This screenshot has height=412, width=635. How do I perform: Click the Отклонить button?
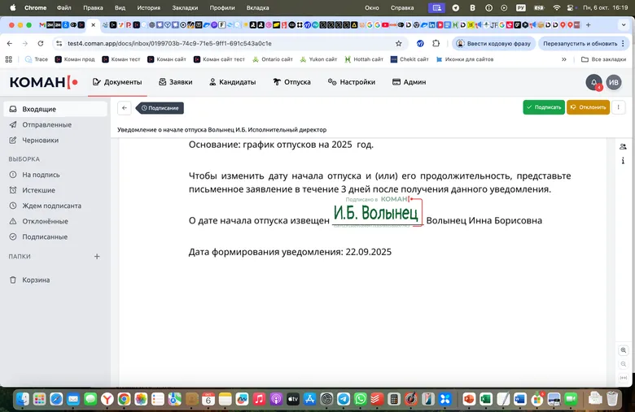tap(588, 107)
